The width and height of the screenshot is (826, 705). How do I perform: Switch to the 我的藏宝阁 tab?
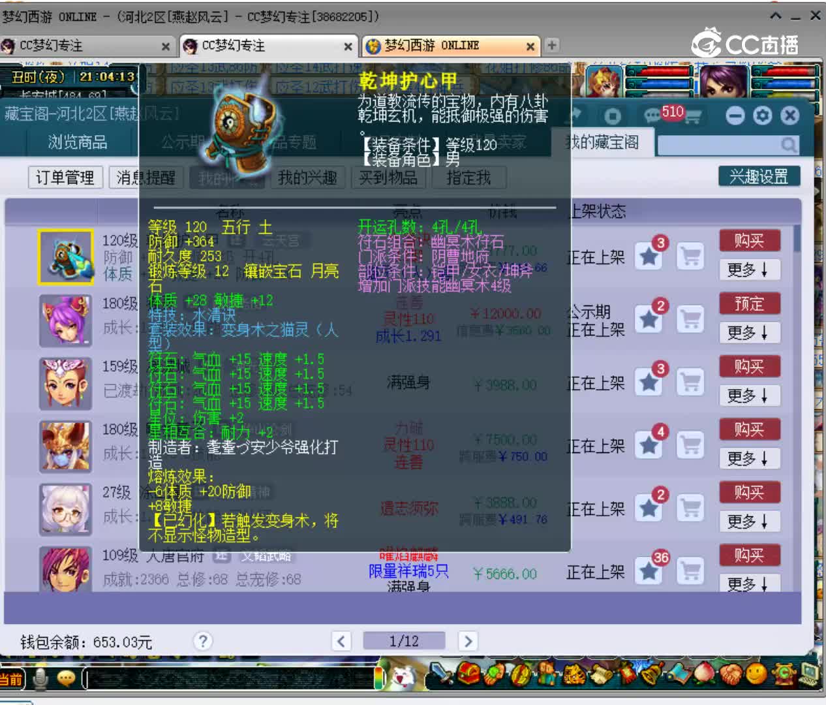click(x=602, y=142)
